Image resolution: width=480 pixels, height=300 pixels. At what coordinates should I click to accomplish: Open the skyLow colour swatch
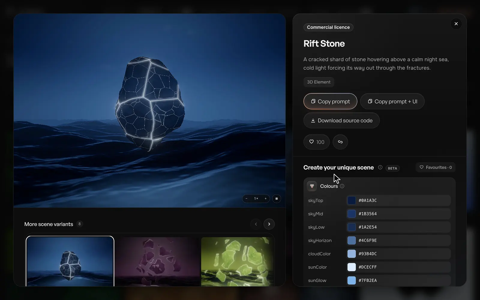click(352, 227)
